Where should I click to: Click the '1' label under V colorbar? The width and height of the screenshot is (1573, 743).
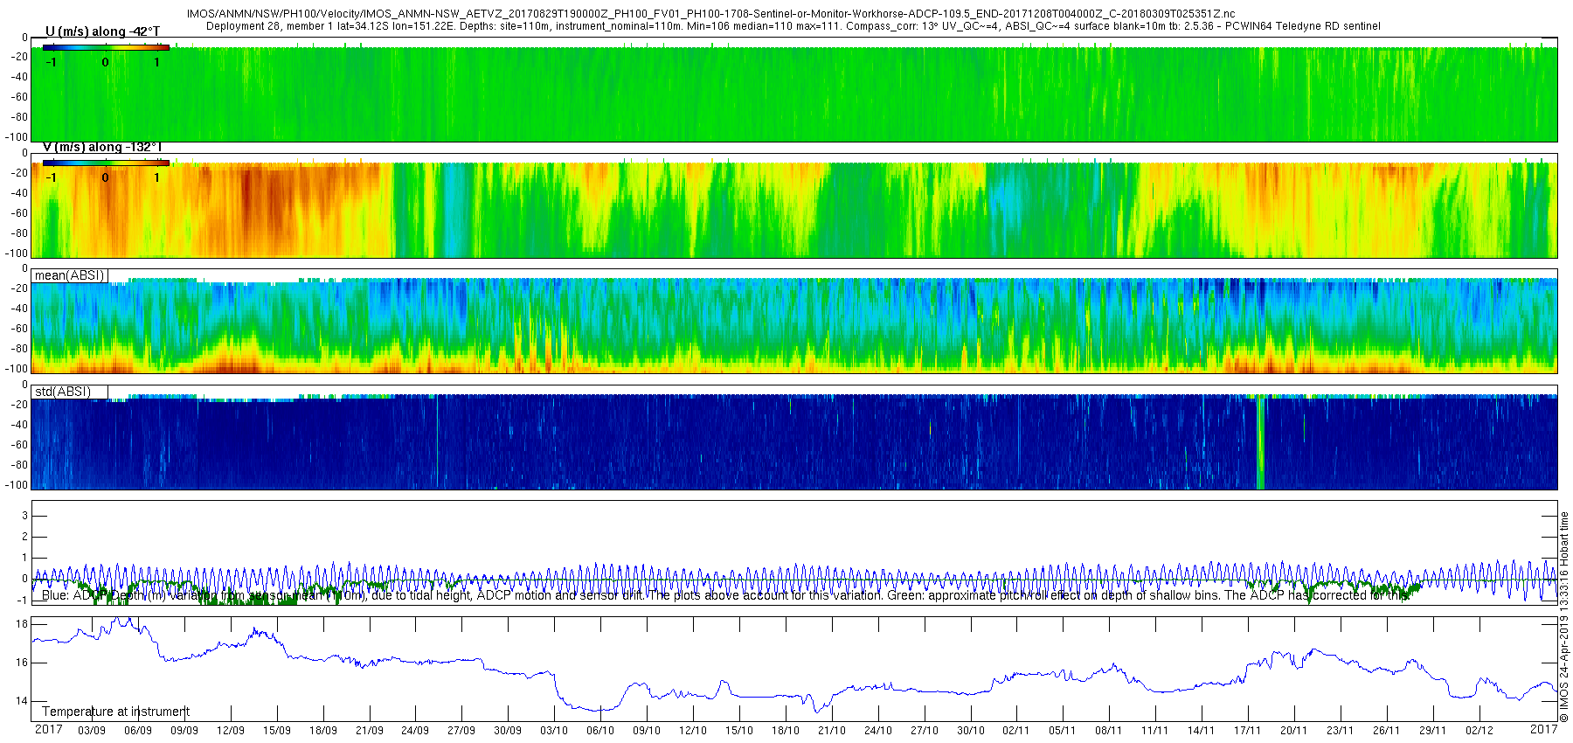tap(157, 177)
